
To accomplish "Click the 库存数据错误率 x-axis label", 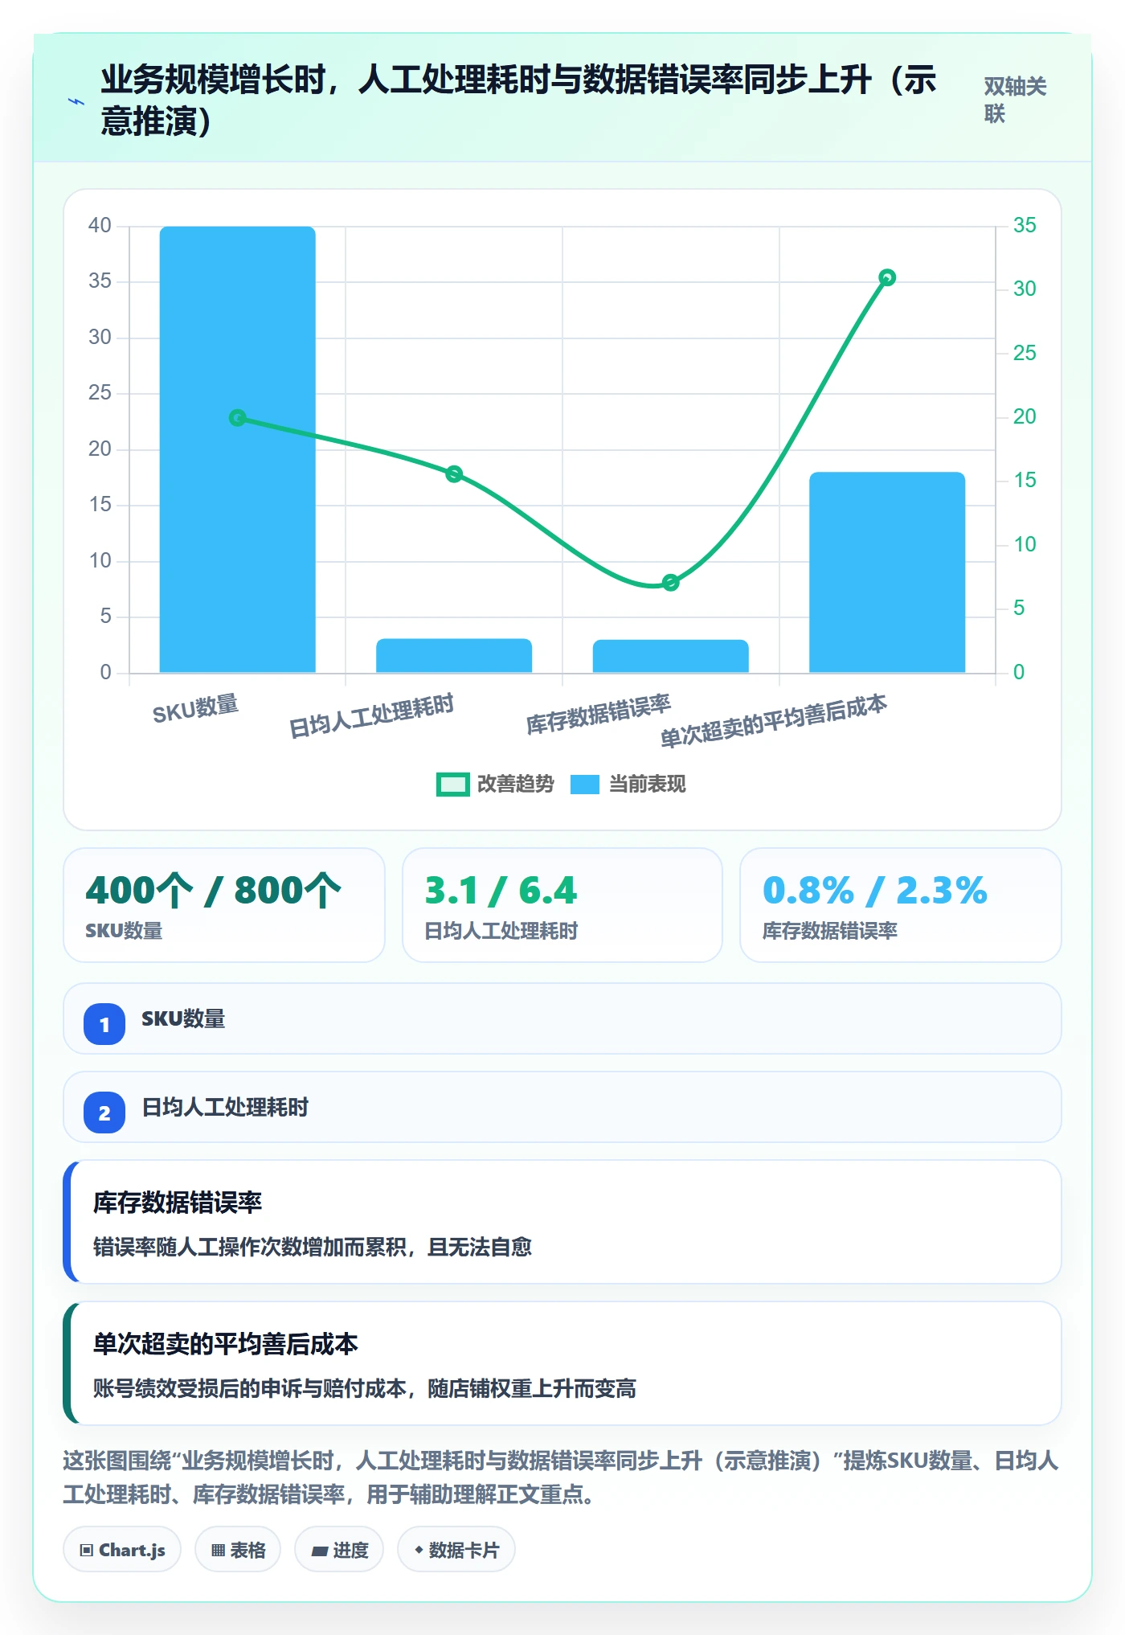I will pos(599,714).
